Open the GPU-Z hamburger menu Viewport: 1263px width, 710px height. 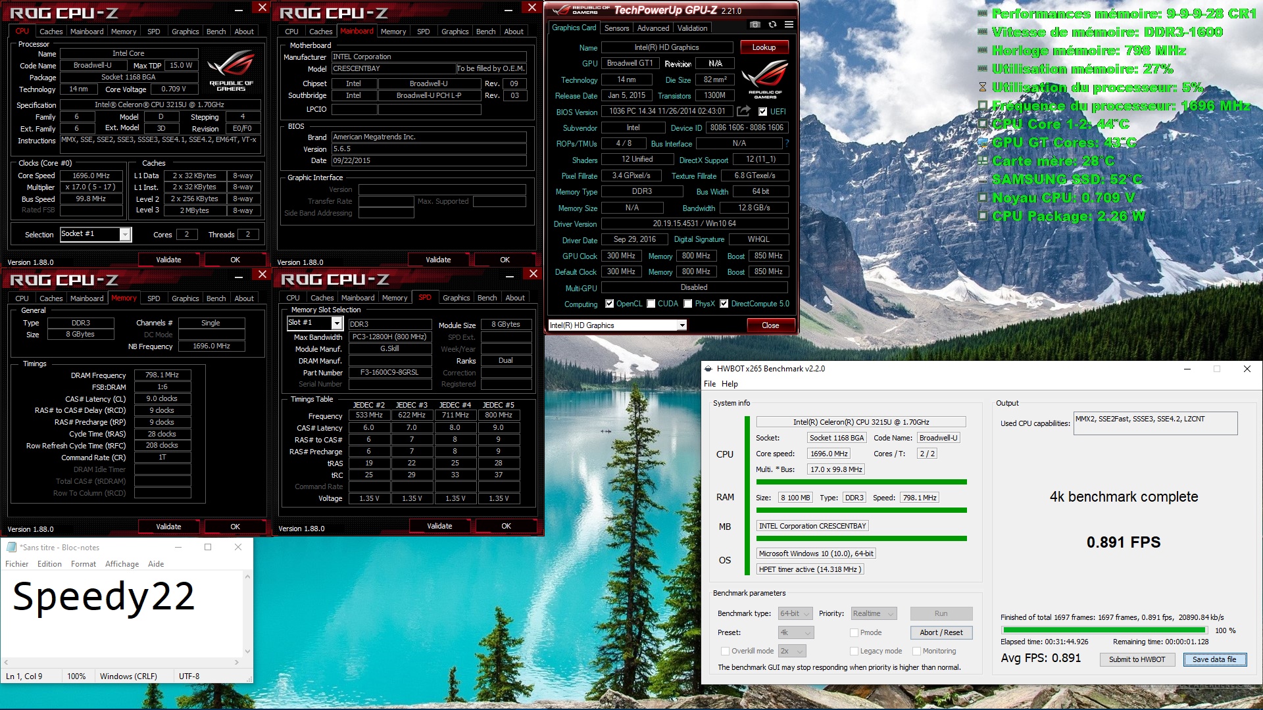point(789,25)
